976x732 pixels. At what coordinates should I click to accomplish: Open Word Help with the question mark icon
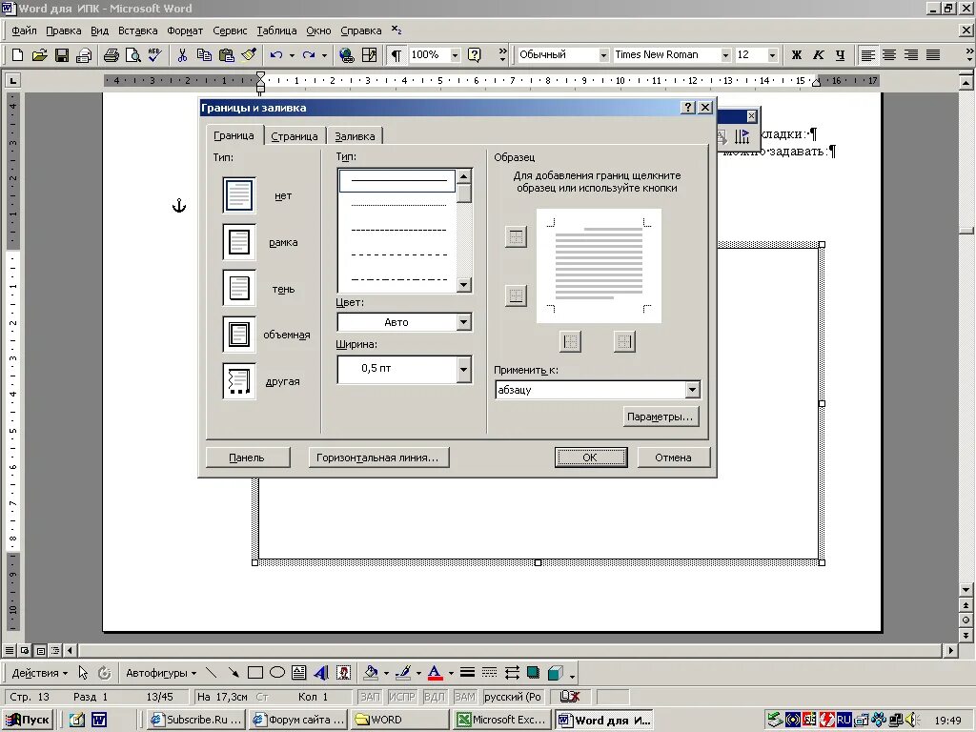(475, 54)
